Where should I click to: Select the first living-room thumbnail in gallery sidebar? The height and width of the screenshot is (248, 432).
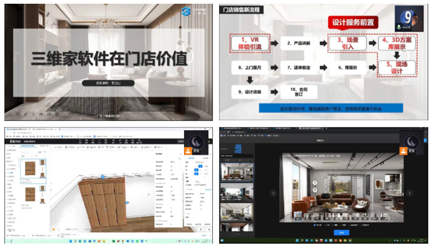(x=237, y=172)
